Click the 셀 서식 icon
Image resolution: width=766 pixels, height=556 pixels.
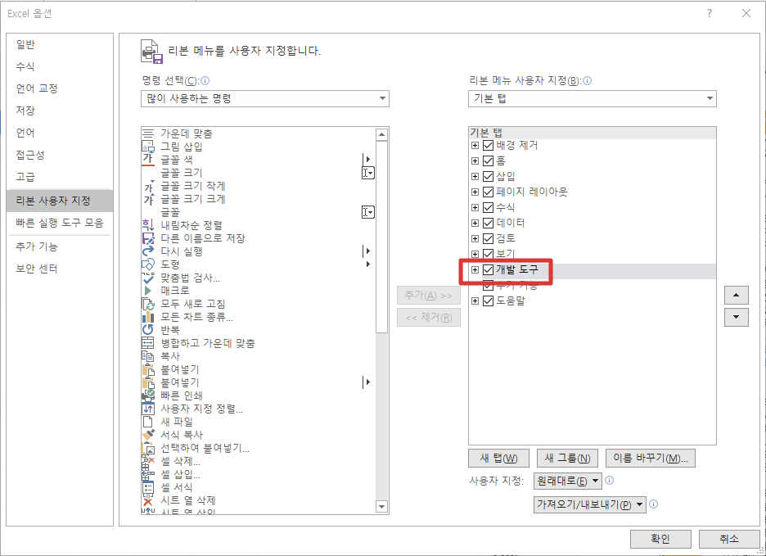coord(148,487)
